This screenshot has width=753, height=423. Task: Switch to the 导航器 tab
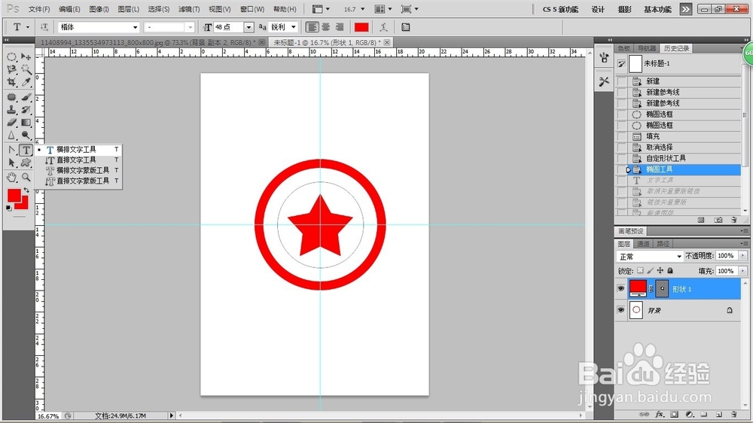click(x=646, y=48)
